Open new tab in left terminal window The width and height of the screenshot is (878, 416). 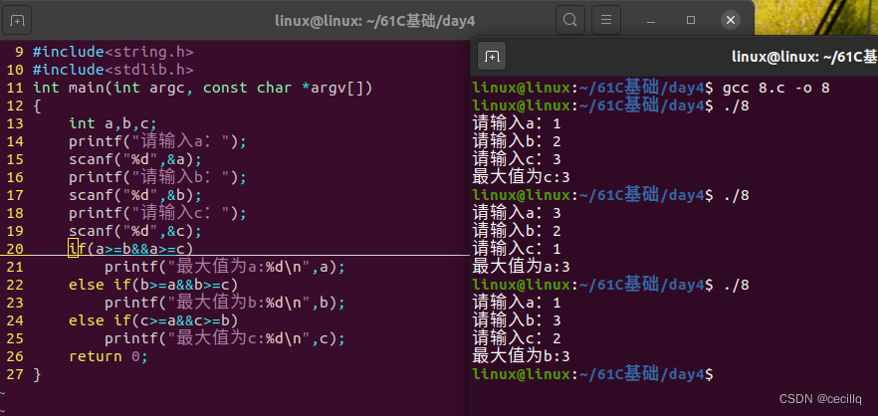point(17,21)
